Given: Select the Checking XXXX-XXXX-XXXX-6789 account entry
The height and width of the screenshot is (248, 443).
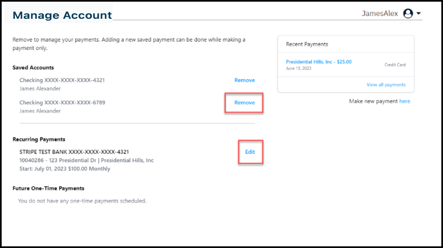Looking at the screenshot, I should pyautogui.click(x=62, y=102).
